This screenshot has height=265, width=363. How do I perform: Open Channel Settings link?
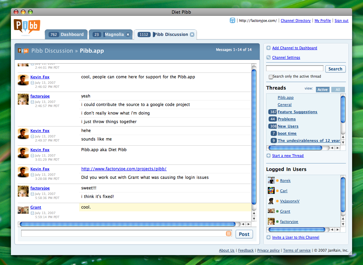click(x=286, y=57)
